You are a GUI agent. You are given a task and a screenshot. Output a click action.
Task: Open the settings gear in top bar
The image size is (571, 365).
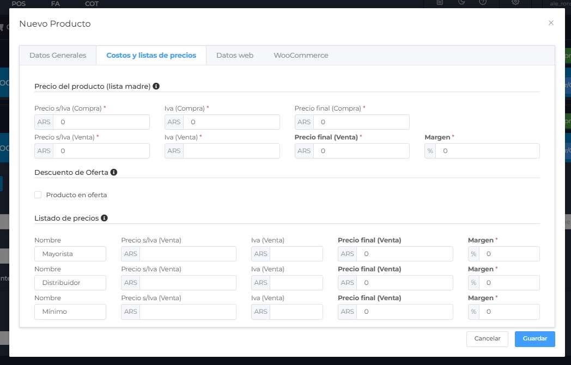point(515,2)
